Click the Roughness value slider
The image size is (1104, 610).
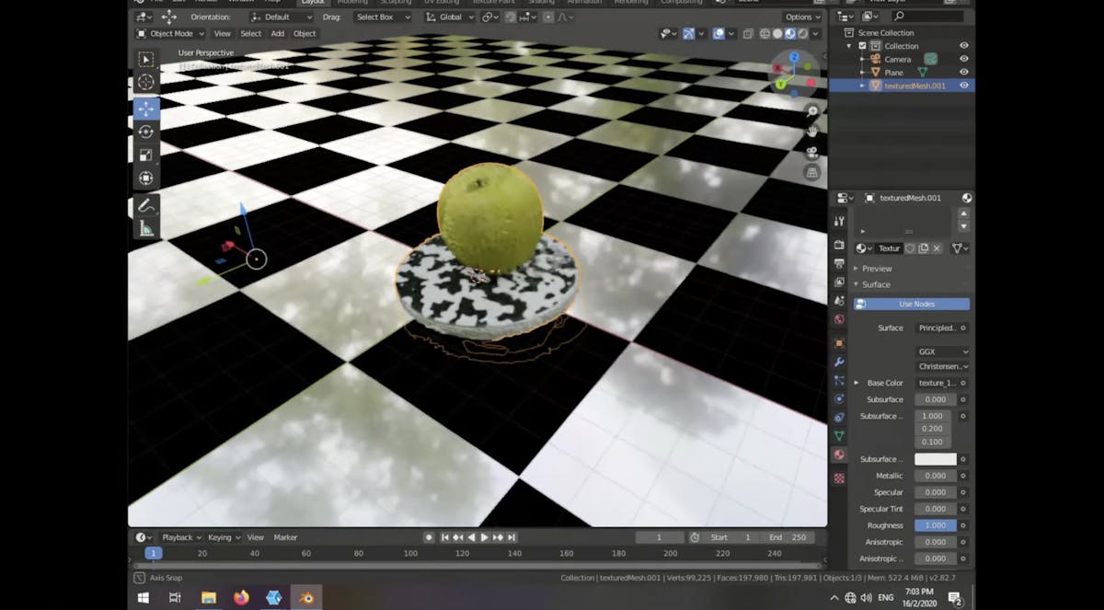[x=936, y=525]
